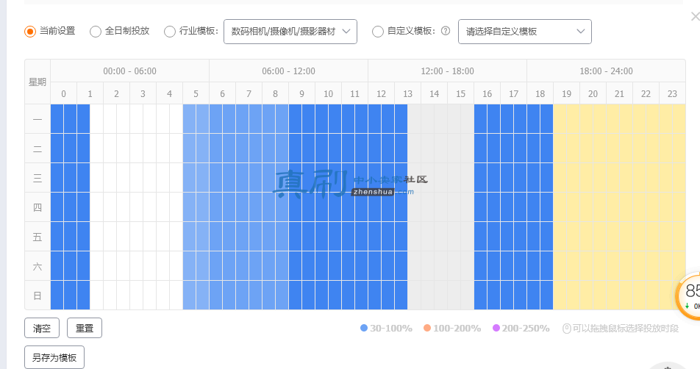Click the purple 200-250% legend dot

(x=496, y=328)
